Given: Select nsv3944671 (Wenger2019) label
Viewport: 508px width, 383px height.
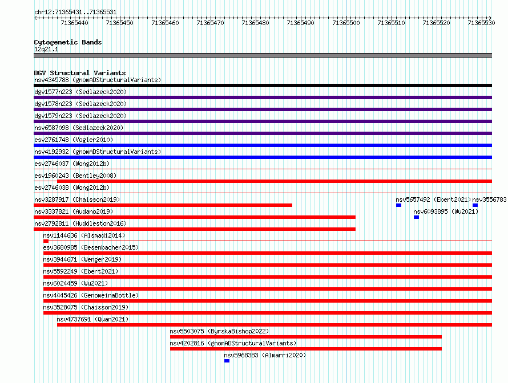Looking at the screenshot, I should 82,259.
